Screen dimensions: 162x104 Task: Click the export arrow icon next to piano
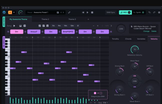coord(25,26)
